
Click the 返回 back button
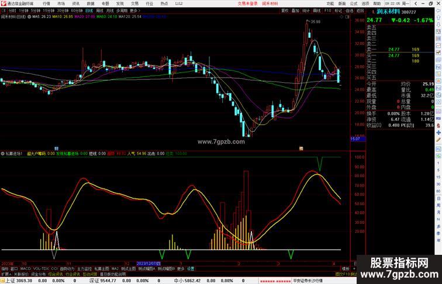[360, 10]
